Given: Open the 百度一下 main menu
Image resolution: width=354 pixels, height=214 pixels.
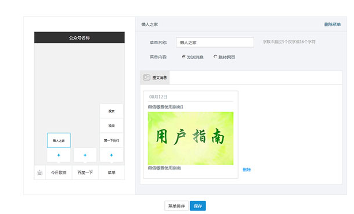Looking at the screenshot, I should (x=85, y=173).
